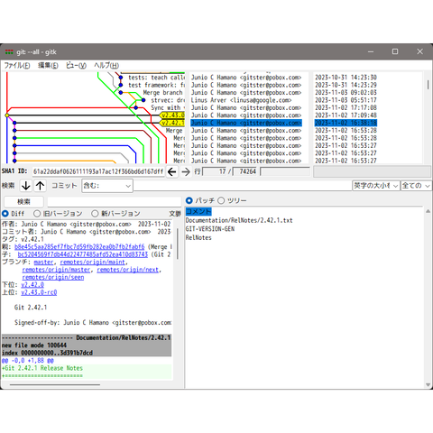The image size is (433, 433).
Task: Go forward with the right arrow button
Action: click(186, 171)
